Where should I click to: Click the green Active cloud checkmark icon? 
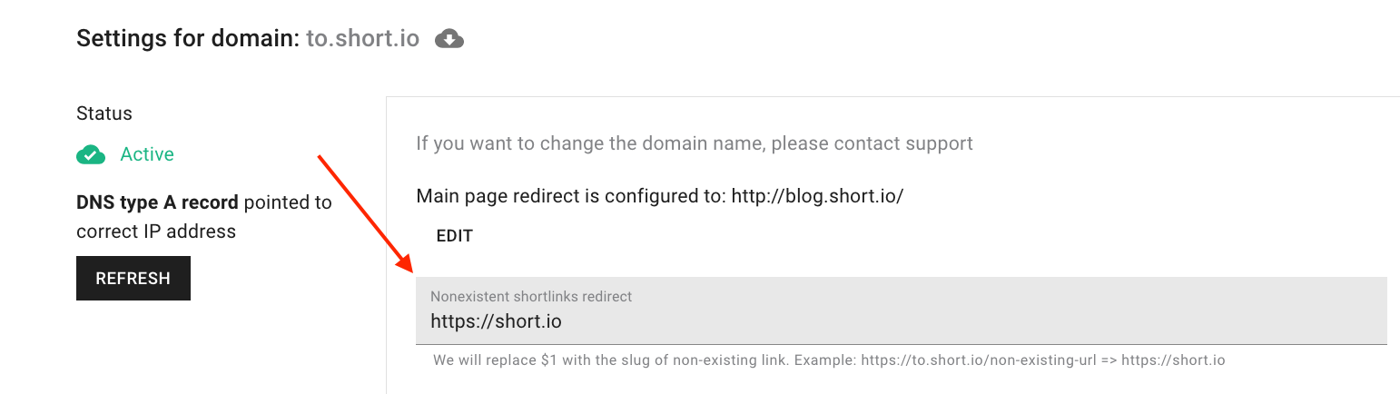(91, 154)
